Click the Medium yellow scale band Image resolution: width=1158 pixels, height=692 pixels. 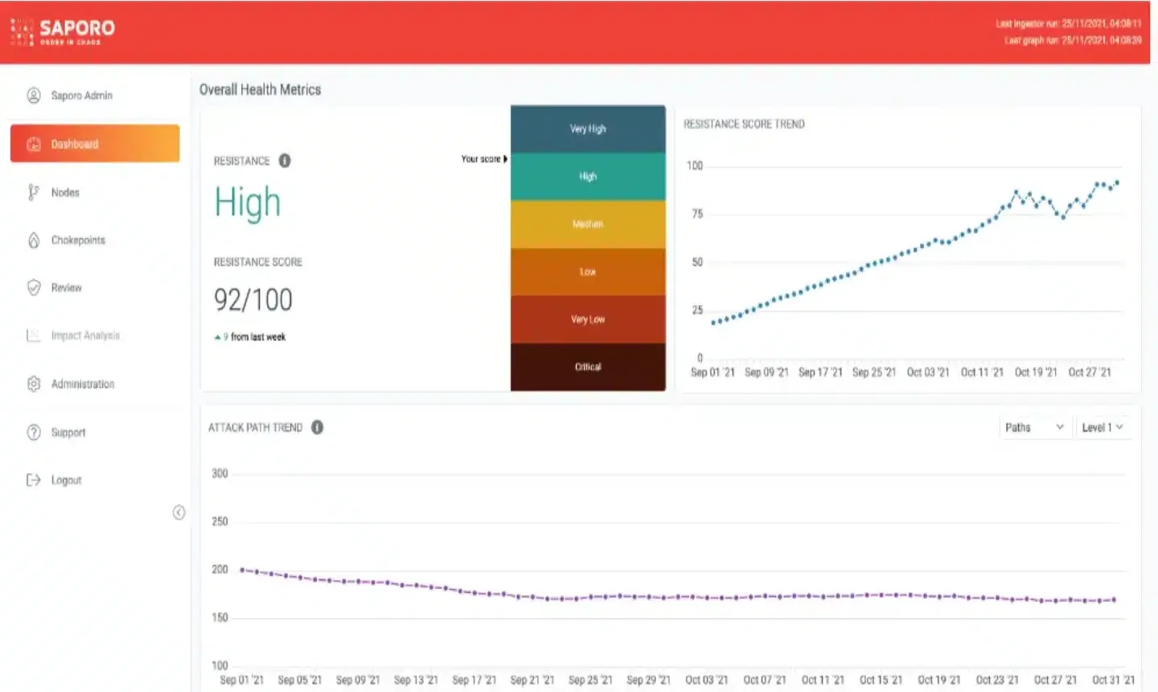588,224
